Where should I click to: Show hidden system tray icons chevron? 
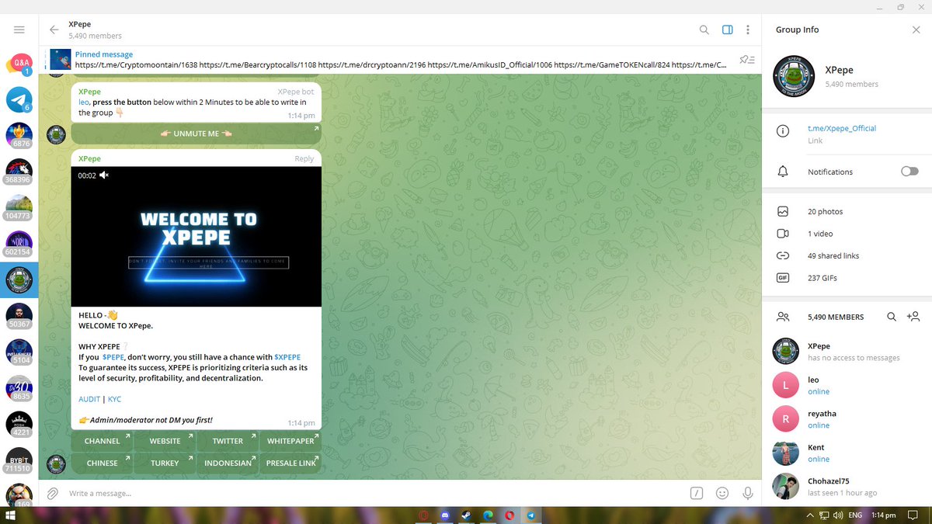click(x=811, y=515)
